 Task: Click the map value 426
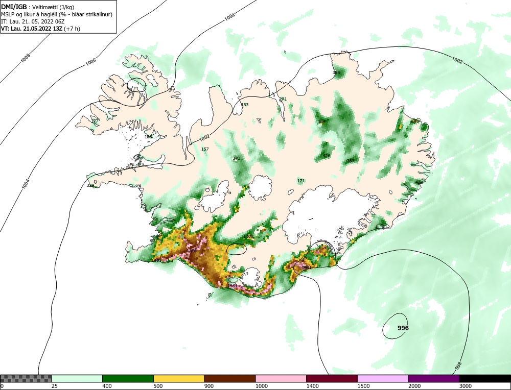[326, 156]
